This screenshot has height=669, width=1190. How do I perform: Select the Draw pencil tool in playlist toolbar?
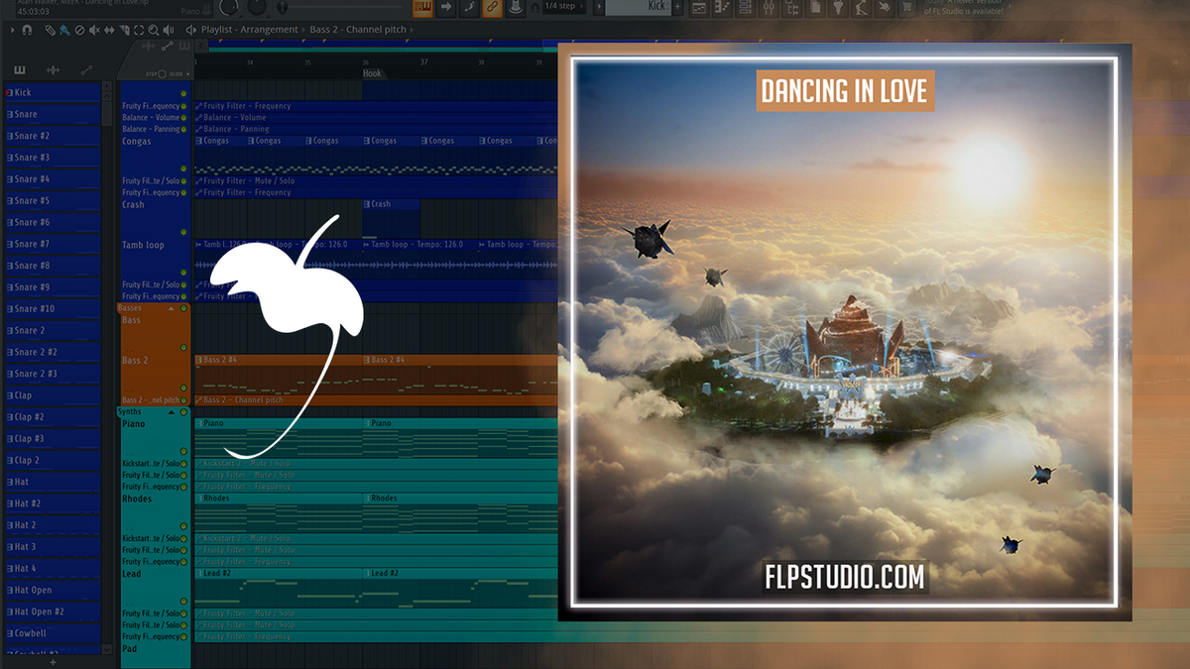click(50, 30)
